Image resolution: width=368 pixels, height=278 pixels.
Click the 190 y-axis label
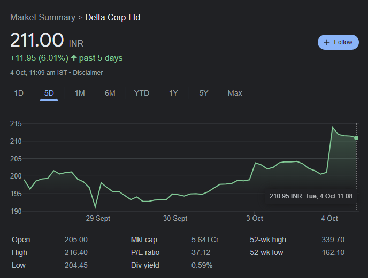(16, 211)
